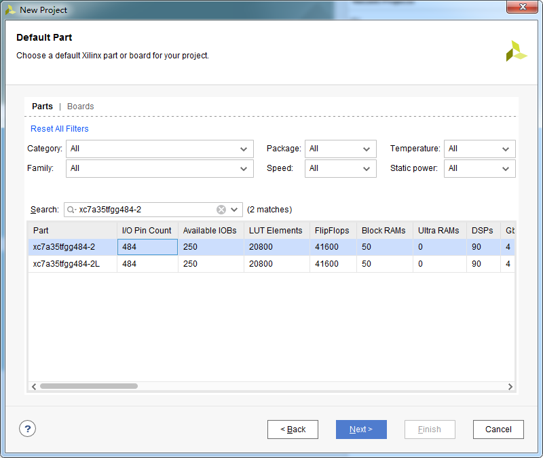Click the Reset All Filters link
This screenshot has width=543, height=458.
[59, 128]
